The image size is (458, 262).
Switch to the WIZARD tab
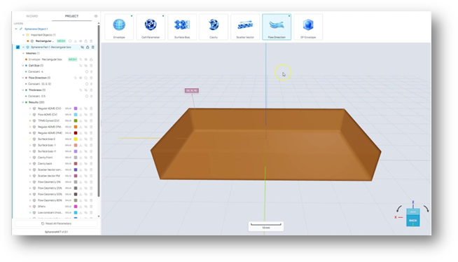pos(32,16)
